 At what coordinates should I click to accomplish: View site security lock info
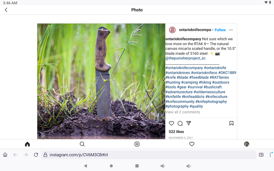pyautogui.click(x=45, y=155)
